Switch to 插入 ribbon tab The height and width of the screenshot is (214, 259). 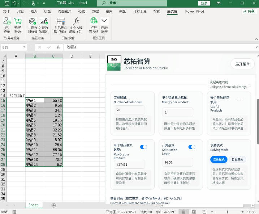[x=34, y=12]
